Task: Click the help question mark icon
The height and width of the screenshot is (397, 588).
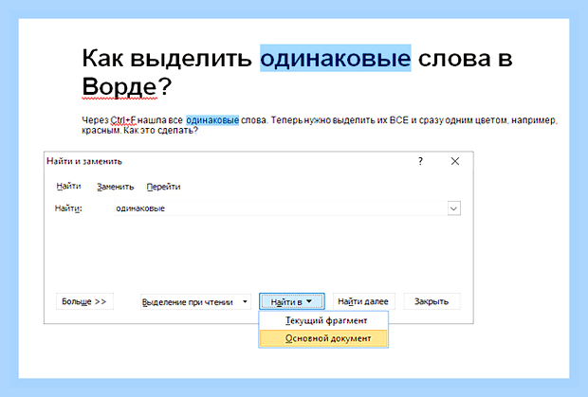Action: [x=420, y=161]
